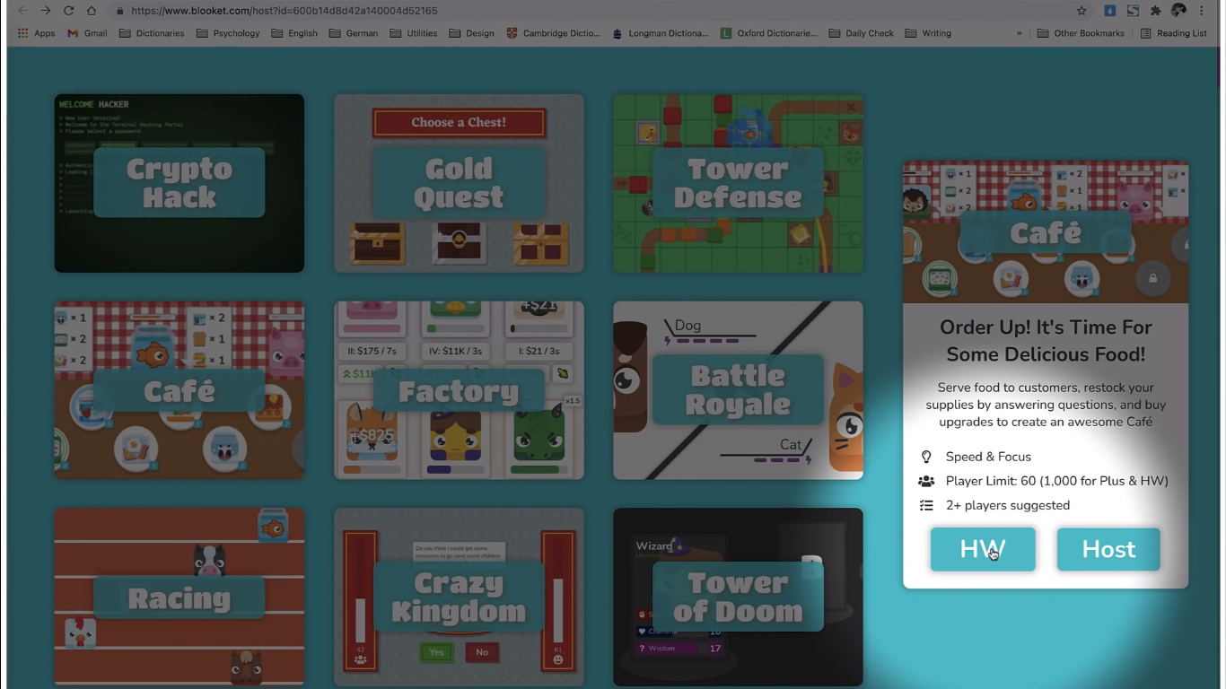Click the people icon beside Player Limit
The image size is (1226, 689).
coord(926,481)
